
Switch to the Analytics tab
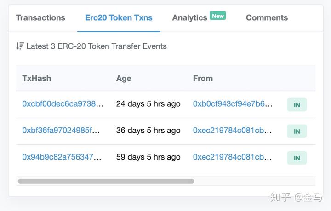point(189,18)
